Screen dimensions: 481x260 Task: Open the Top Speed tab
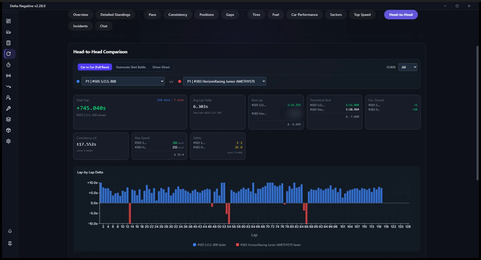pyautogui.click(x=362, y=15)
